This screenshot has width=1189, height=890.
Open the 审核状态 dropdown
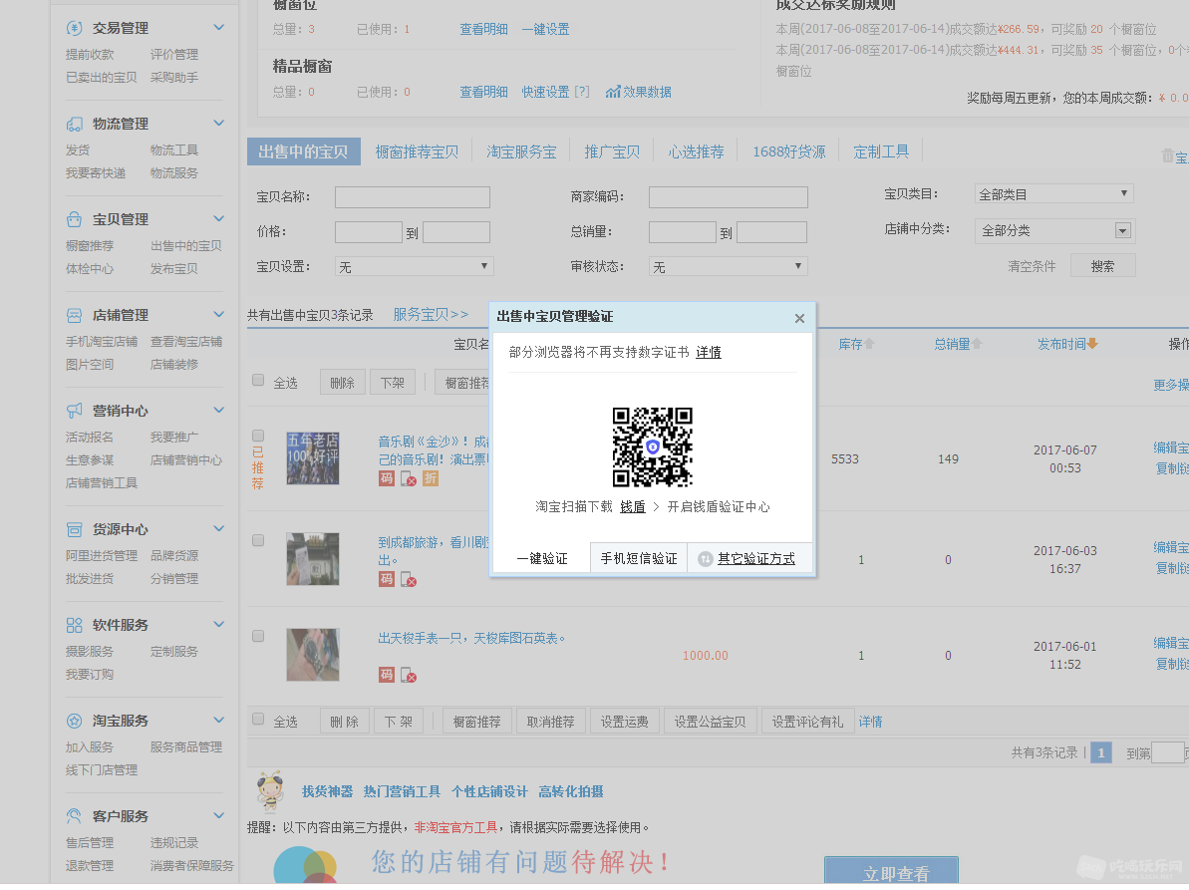click(728, 267)
